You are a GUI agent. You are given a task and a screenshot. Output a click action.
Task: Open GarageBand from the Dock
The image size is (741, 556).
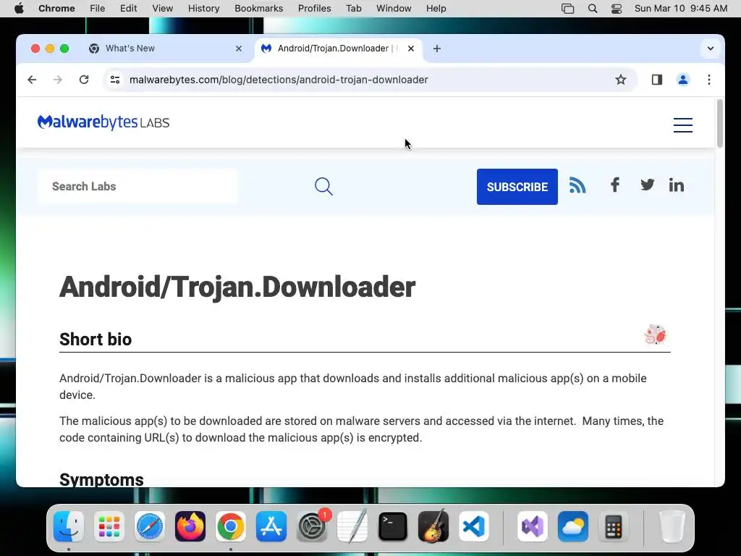433,526
